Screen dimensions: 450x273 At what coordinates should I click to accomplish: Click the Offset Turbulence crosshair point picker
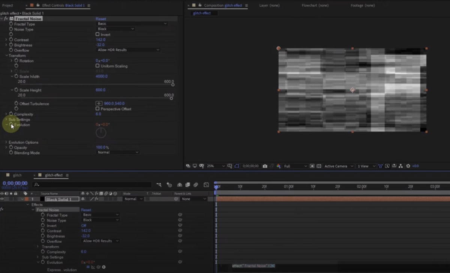[x=99, y=103]
